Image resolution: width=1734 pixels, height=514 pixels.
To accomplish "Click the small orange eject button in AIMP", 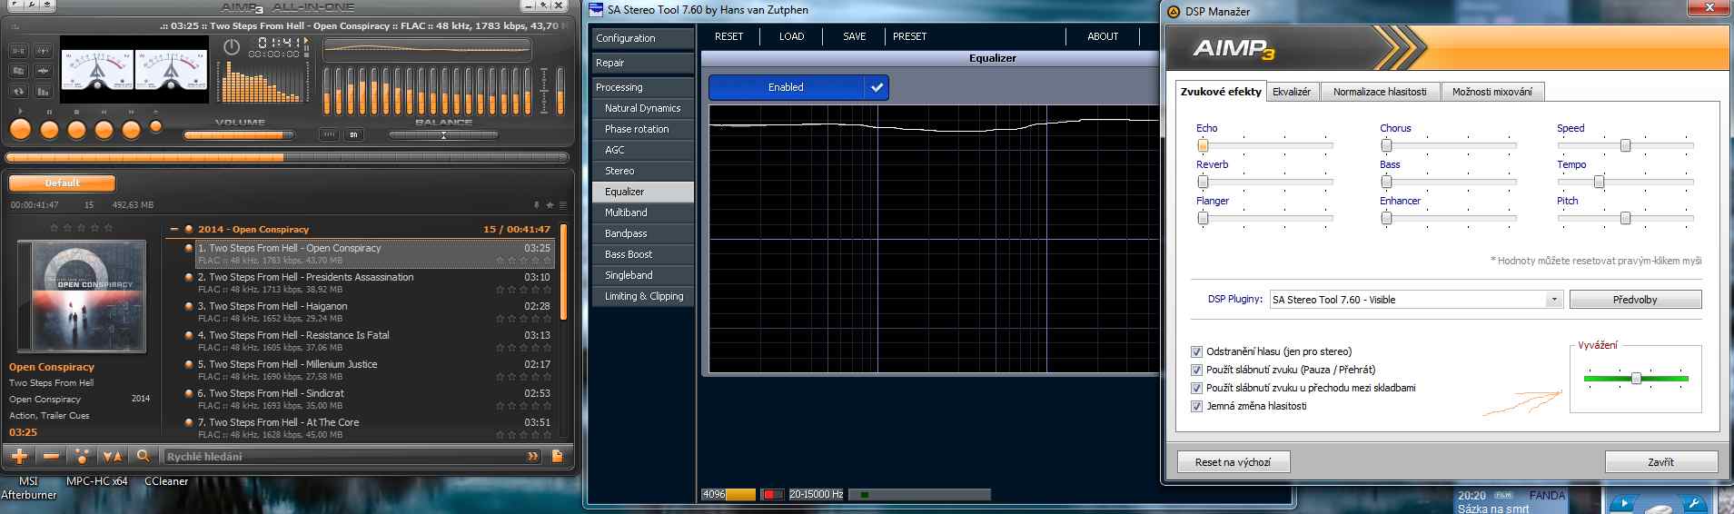I will tap(156, 126).
